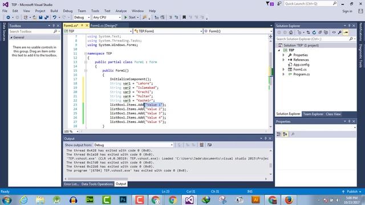The image size is (365, 205).
Task: Click the Refresh icon in Solution Explorer
Action: [314, 32]
